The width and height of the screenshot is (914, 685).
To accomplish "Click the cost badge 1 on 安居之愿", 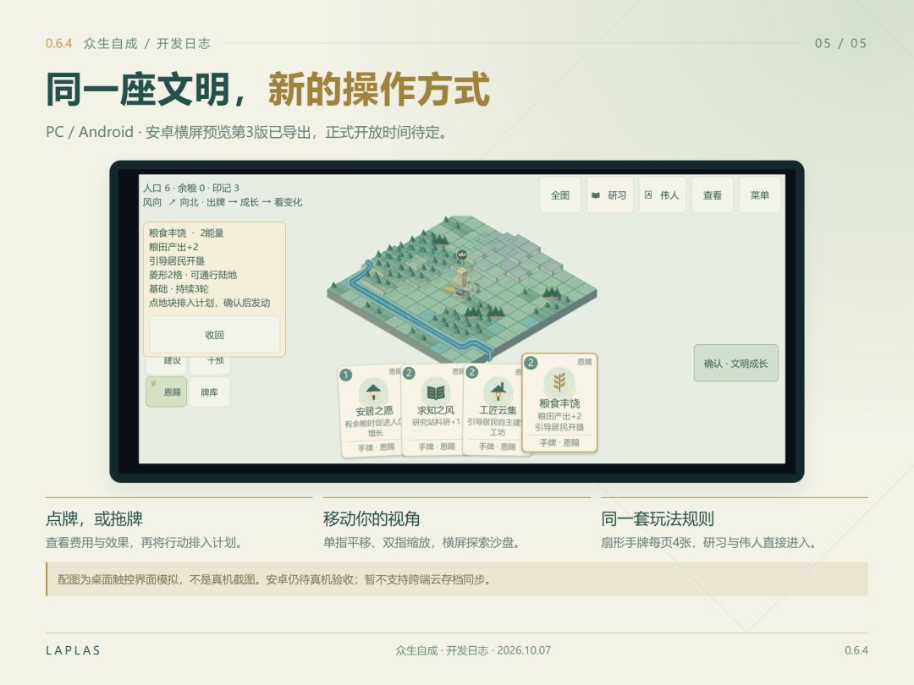I will (x=345, y=375).
